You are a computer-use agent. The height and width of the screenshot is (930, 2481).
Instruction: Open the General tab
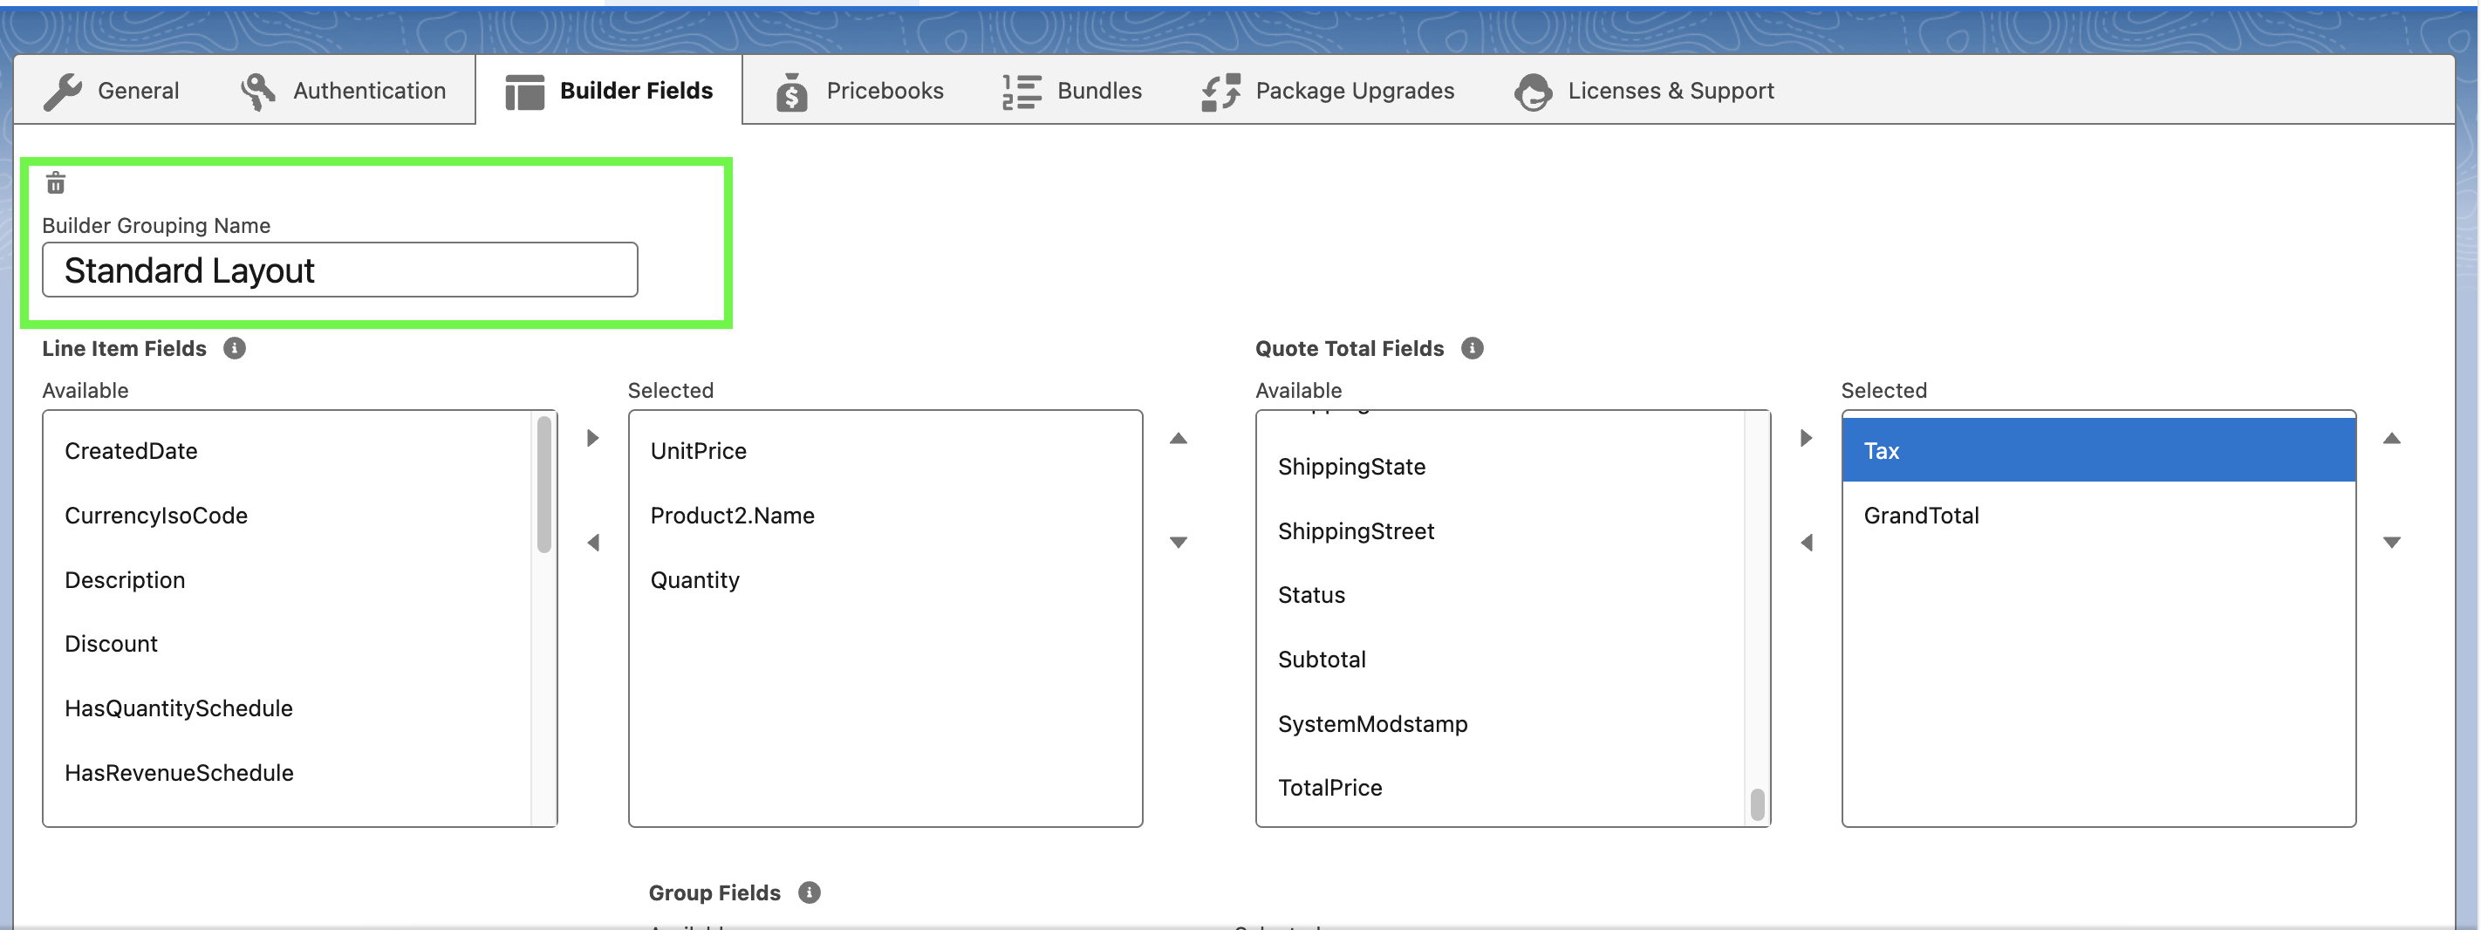[112, 91]
